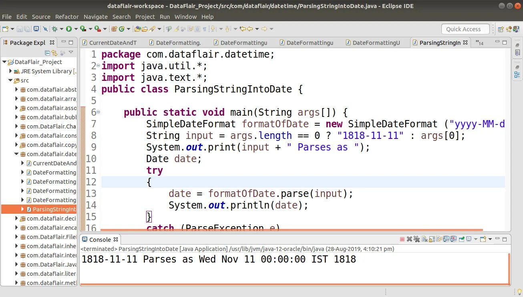Viewport: 523px width, 297px height.
Task: Click the Back navigation arrow in toolbar
Action: coord(250,29)
